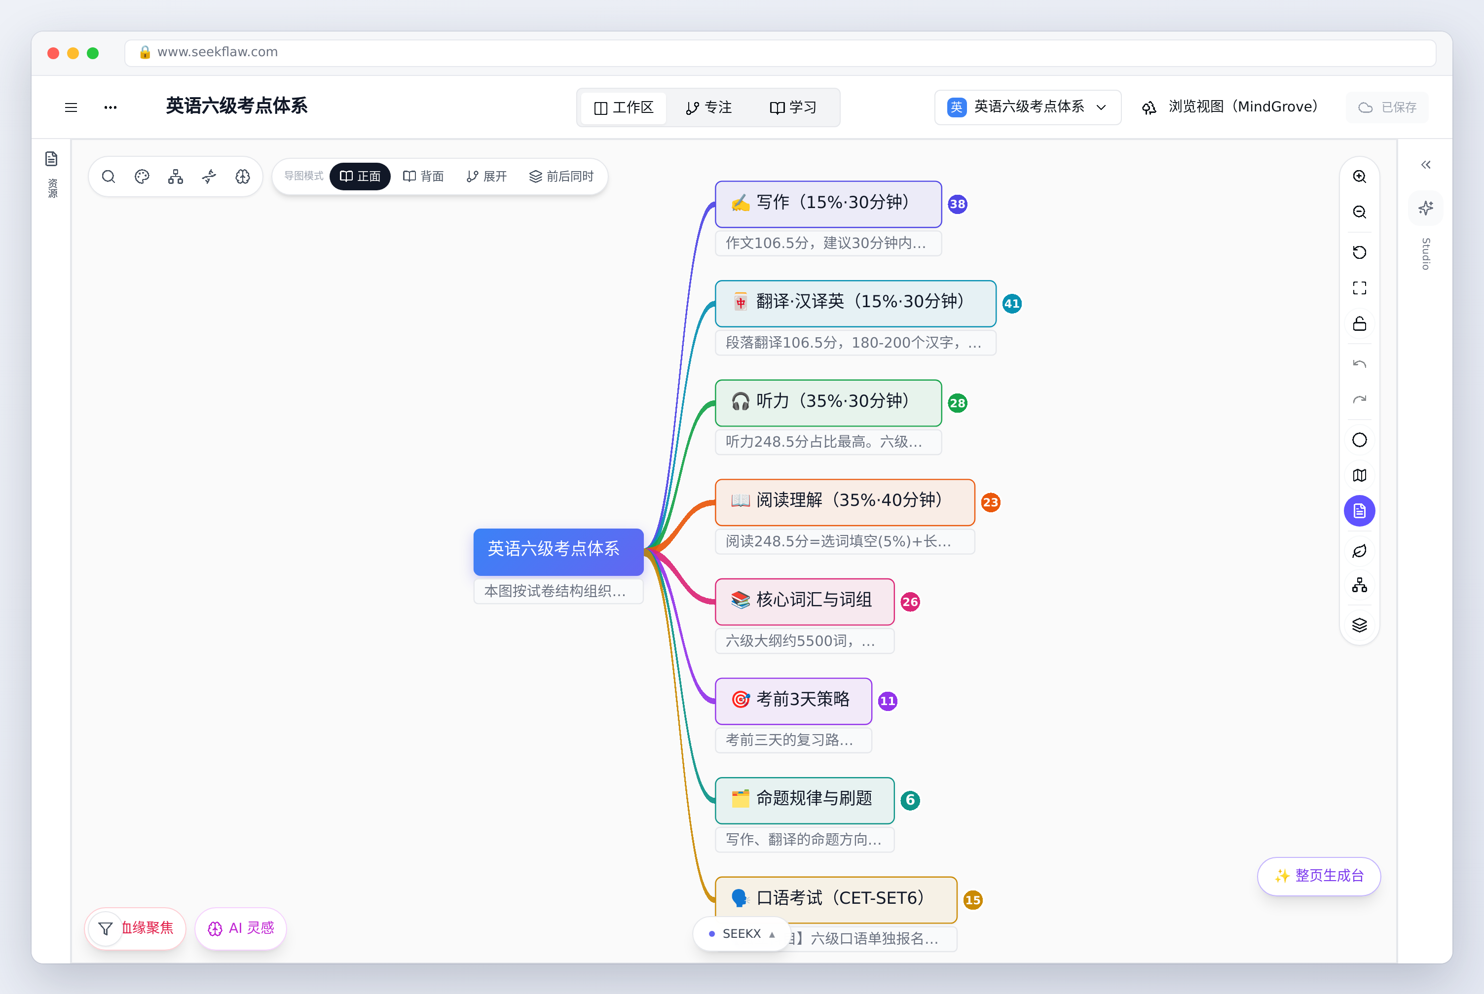Zoom in on the canvas
This screenshot has height=994, width=1484.
pos(1359,176)
